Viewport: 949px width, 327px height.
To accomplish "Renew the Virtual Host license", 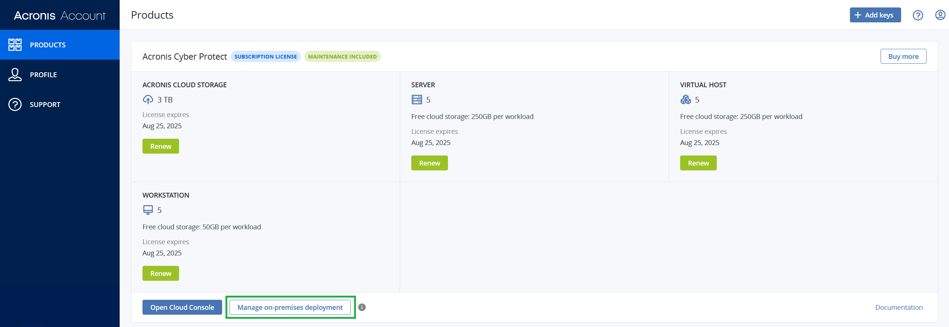I will (x=698, y=163).
